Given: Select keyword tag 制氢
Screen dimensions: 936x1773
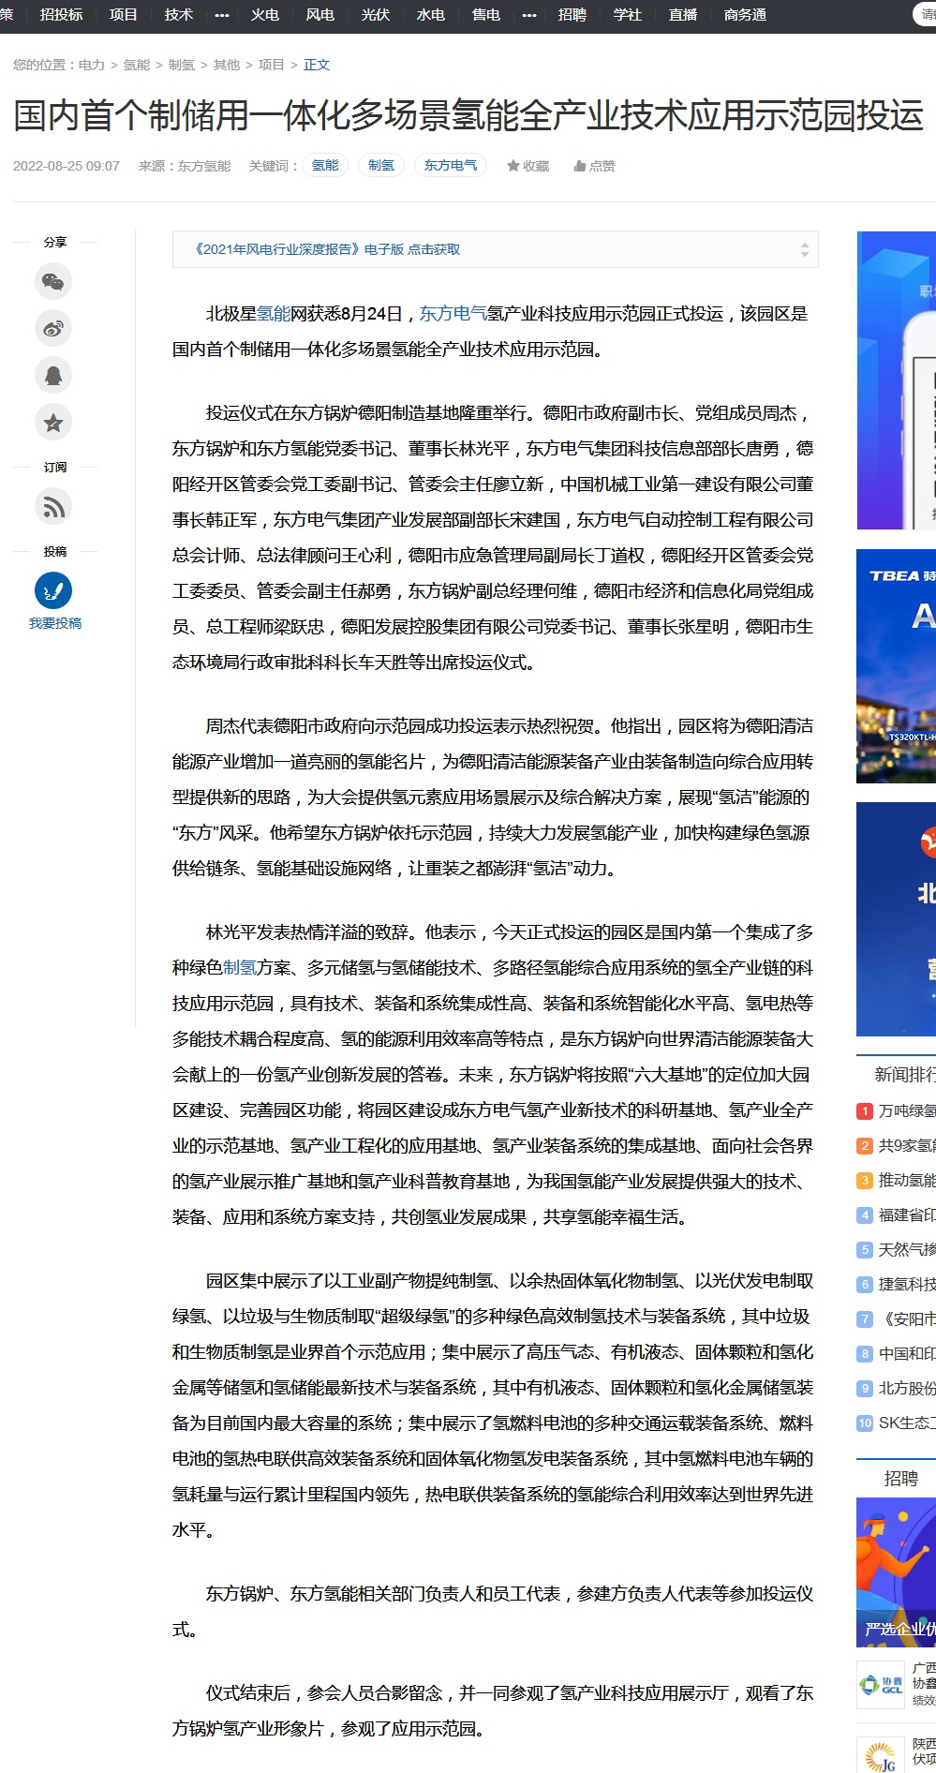Looking at the screenshot, I should pos(381,165).
